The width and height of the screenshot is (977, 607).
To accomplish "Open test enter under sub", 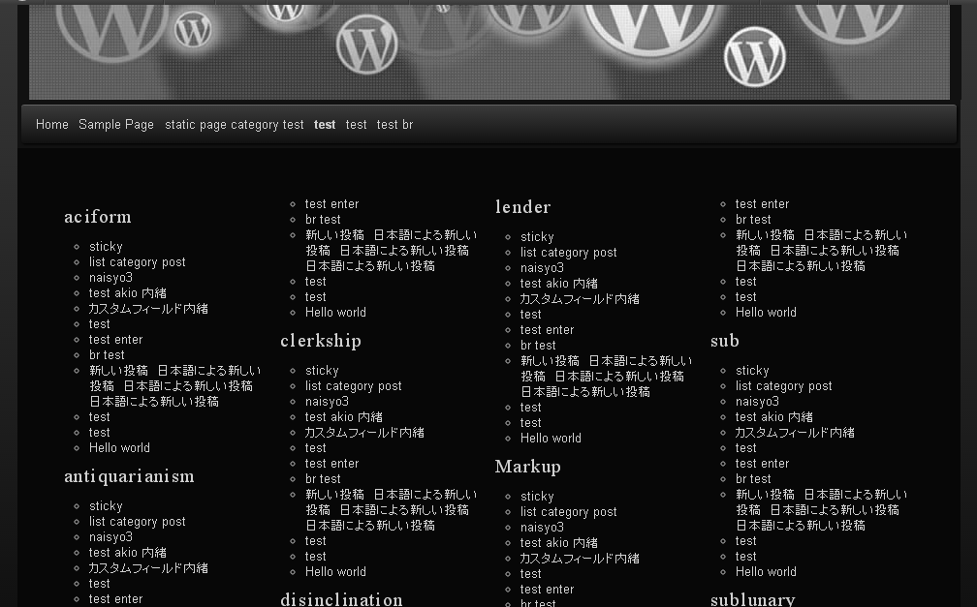I will click(762, 463).
